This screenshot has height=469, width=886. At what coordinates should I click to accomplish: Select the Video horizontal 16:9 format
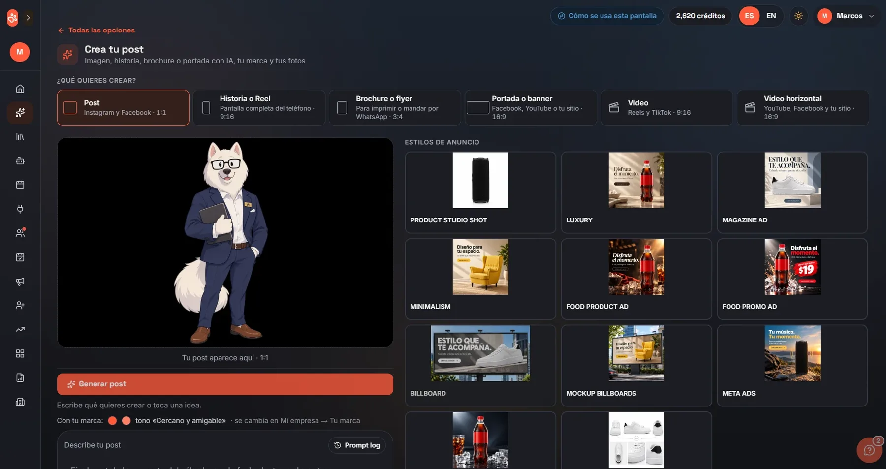tap(803, 108)
